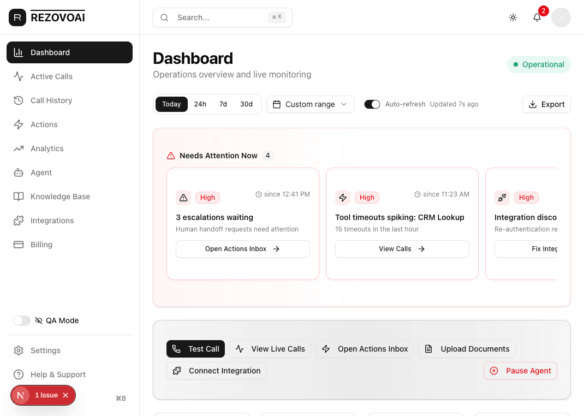Enable QA Mode toggle in sidebar
584x416 pixels.
(21, 320)
